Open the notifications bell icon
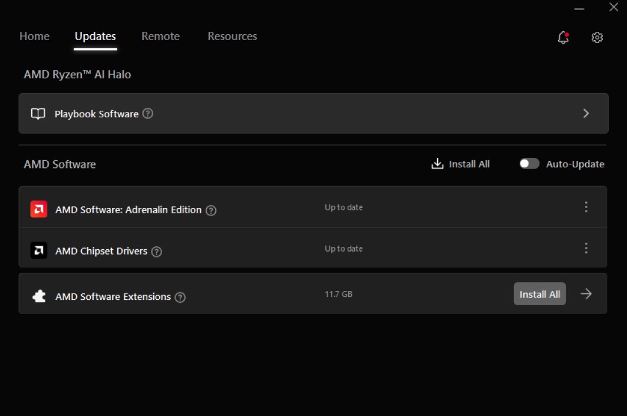 563,37
